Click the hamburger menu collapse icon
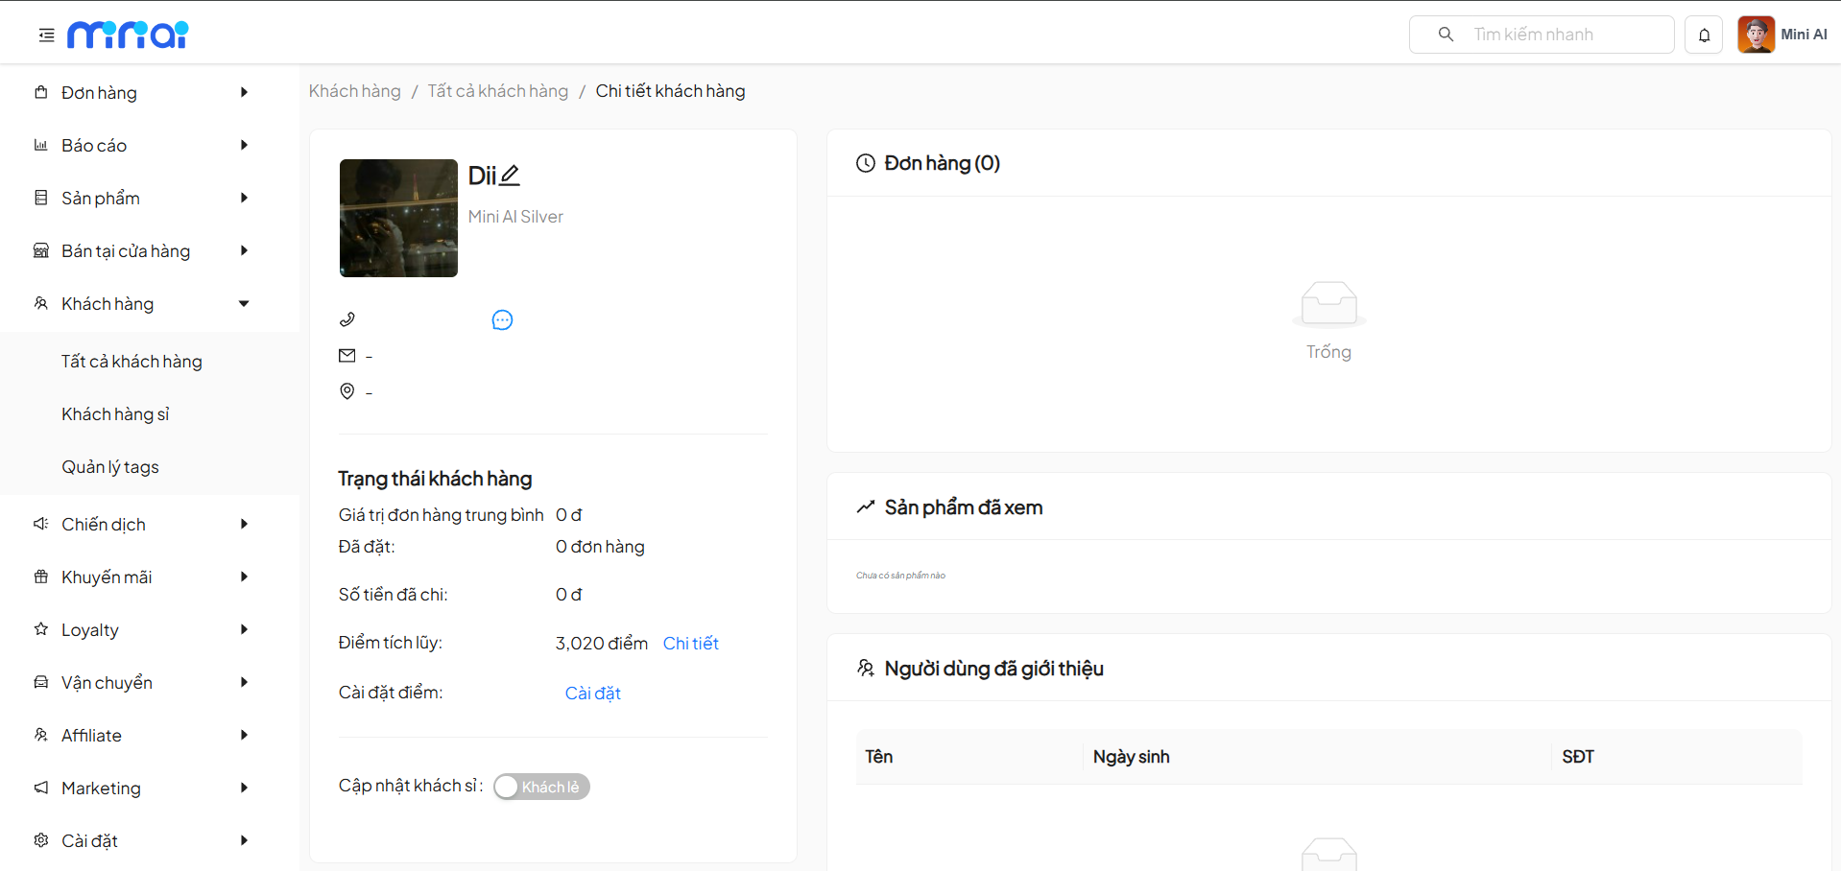The height and width of the screenshot is (871, 1841). (46, 35)
